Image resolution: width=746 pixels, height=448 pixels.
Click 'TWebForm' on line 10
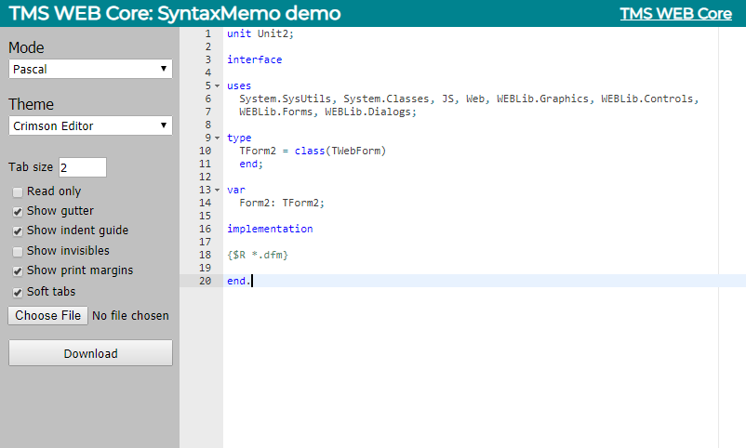(356, 151)
